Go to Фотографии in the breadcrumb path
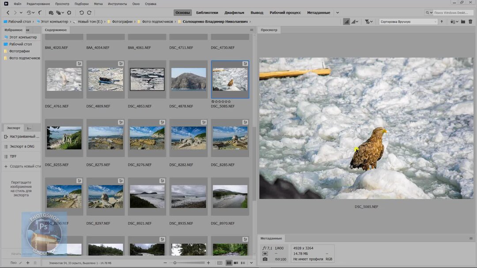Screen dimensions: 477x268 (x=122, y=22)
